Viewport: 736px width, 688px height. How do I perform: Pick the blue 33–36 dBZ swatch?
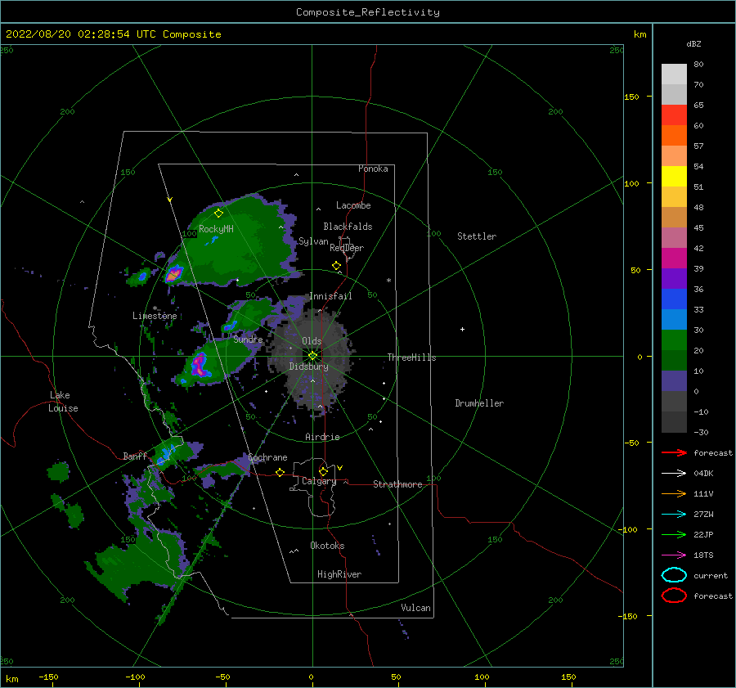(674, 299)
